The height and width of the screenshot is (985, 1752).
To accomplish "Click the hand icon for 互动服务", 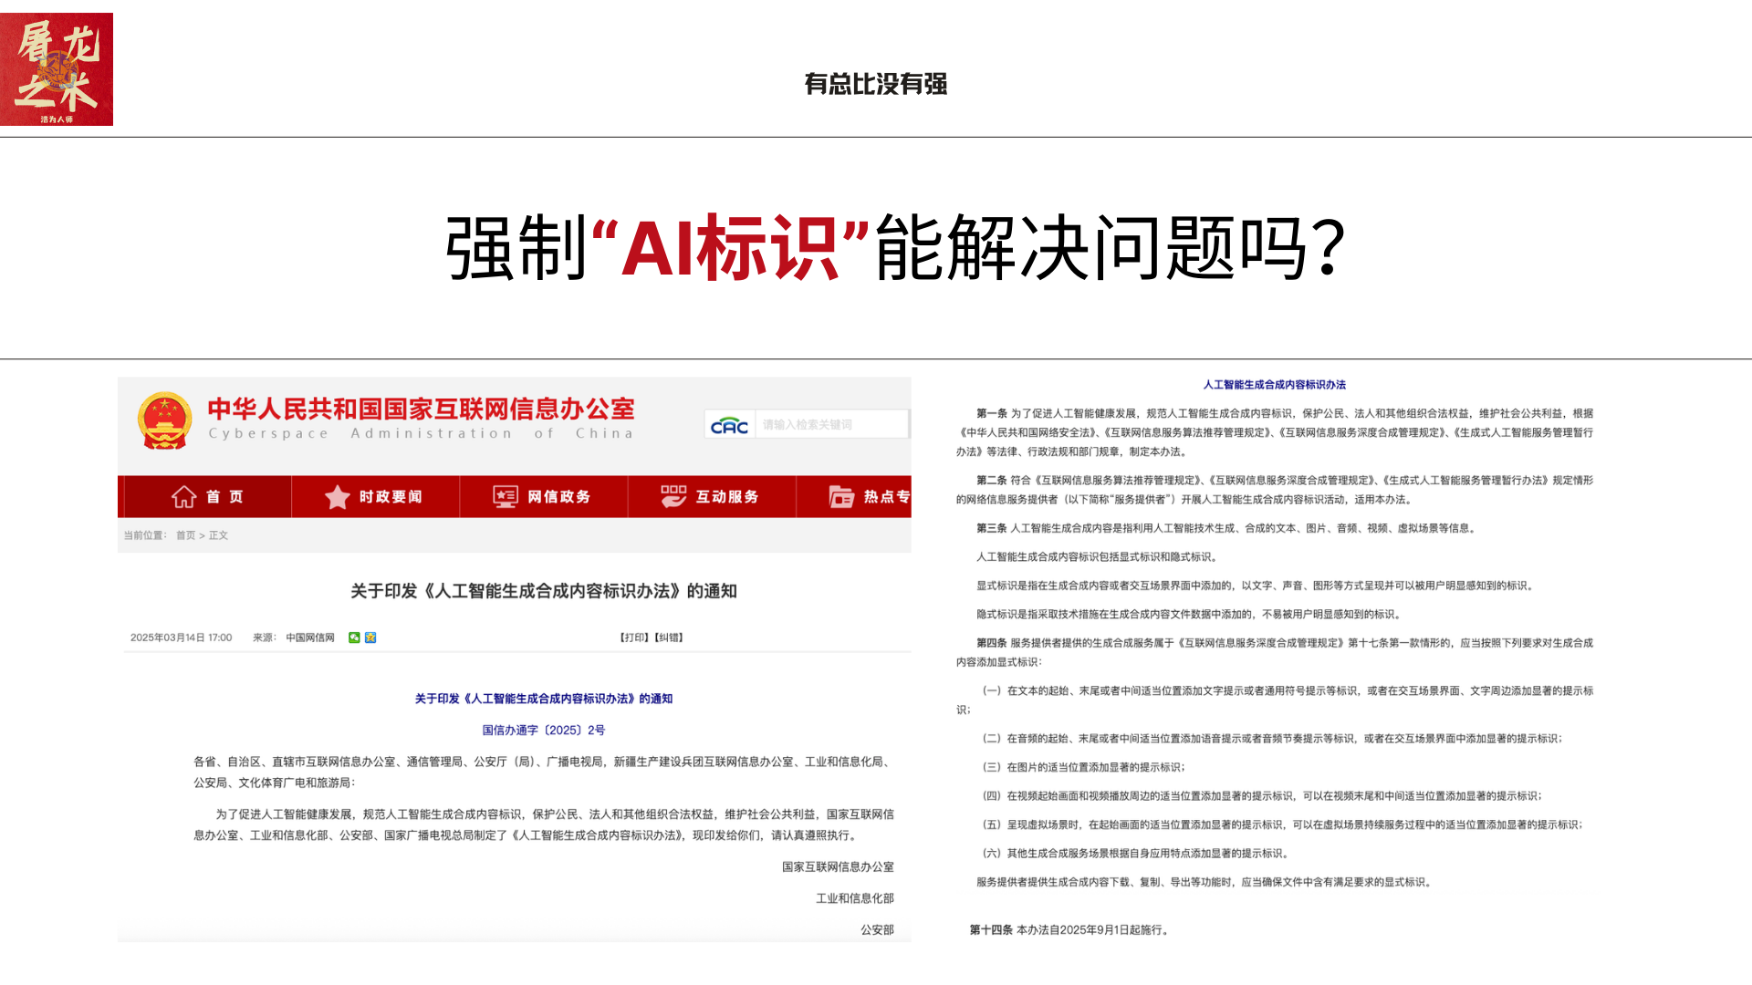I will pos(673,496).
